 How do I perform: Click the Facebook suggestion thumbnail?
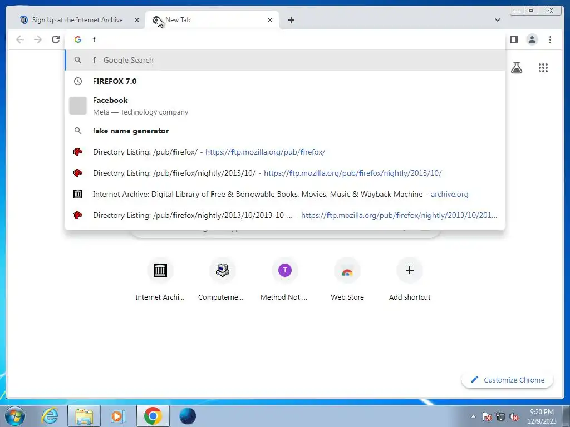pos(78,106)
